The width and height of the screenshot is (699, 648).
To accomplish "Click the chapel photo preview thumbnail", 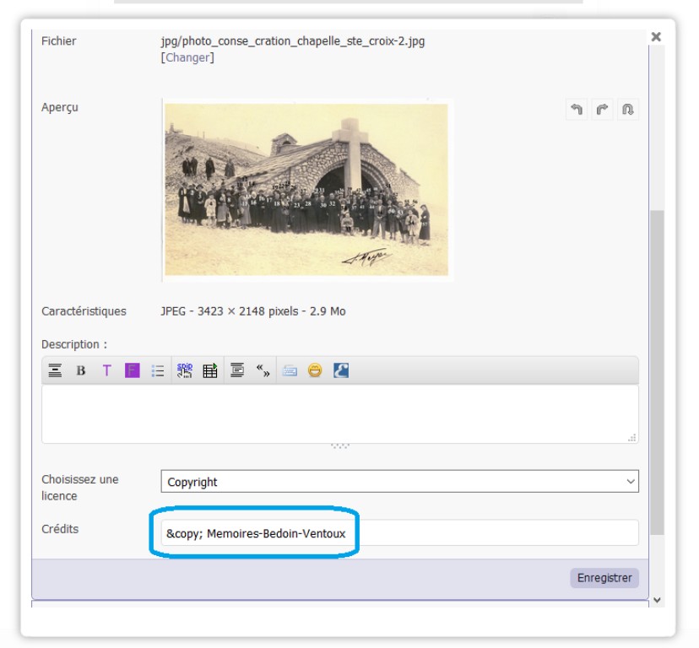I will 306,190.
